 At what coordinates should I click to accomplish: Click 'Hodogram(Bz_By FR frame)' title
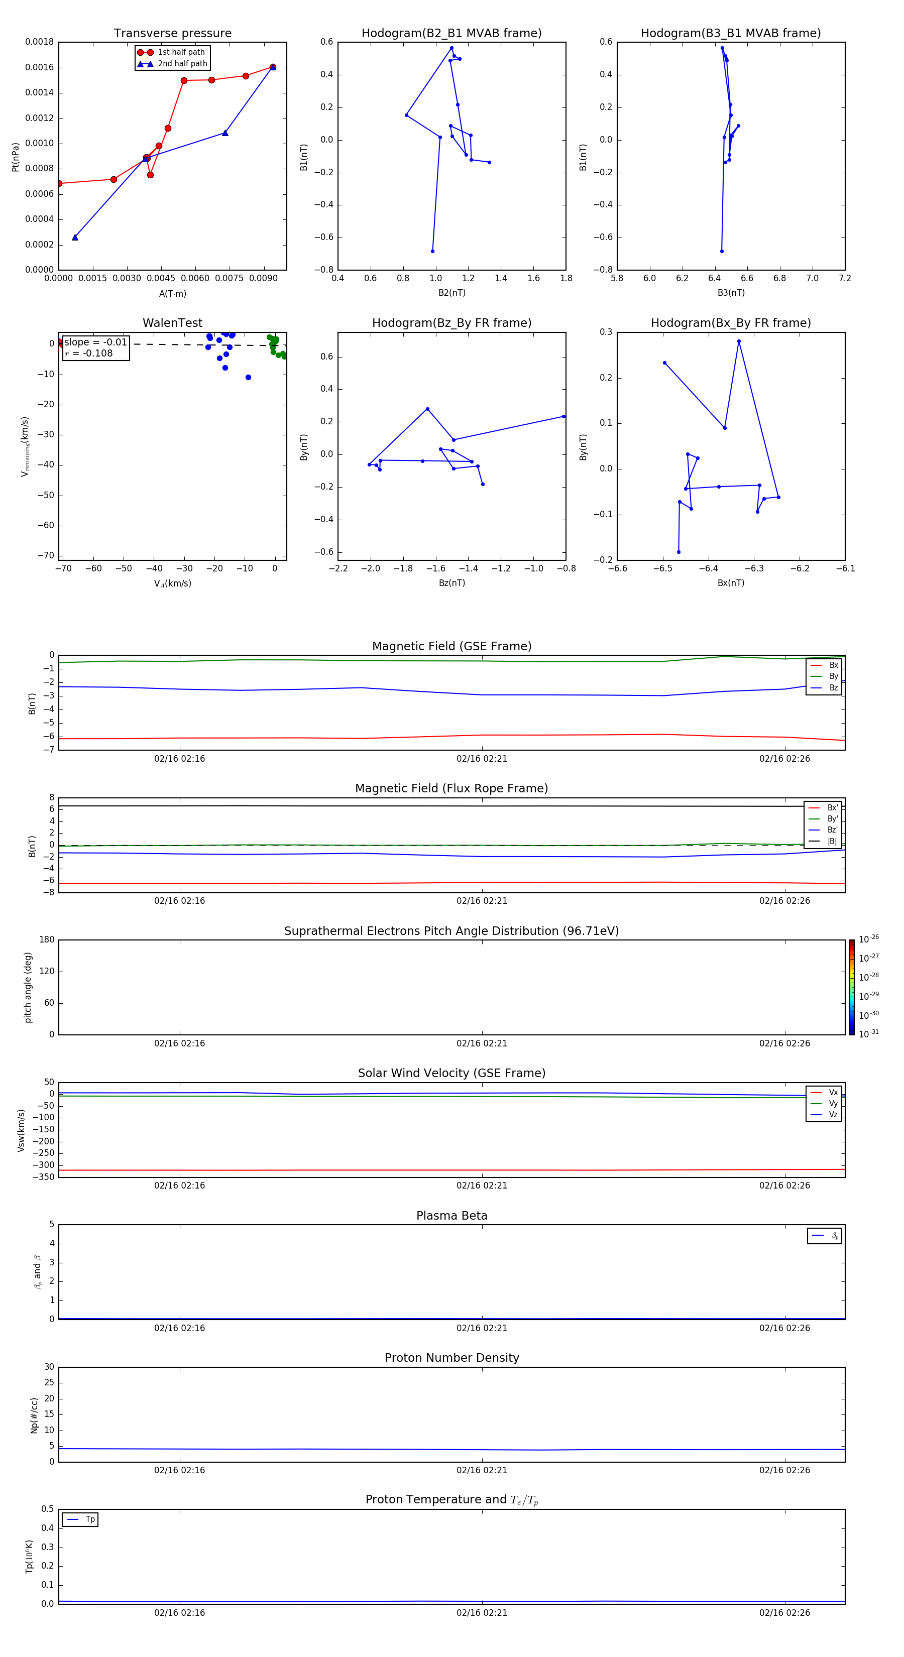click(x=451, y=323)
